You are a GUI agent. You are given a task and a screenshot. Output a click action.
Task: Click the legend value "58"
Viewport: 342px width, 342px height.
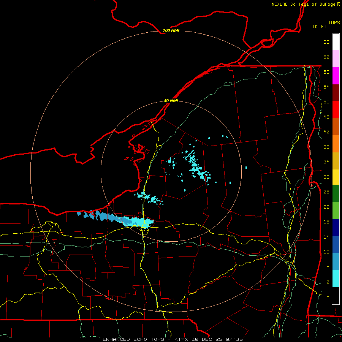pyautogui.click(x=326, y=72)
